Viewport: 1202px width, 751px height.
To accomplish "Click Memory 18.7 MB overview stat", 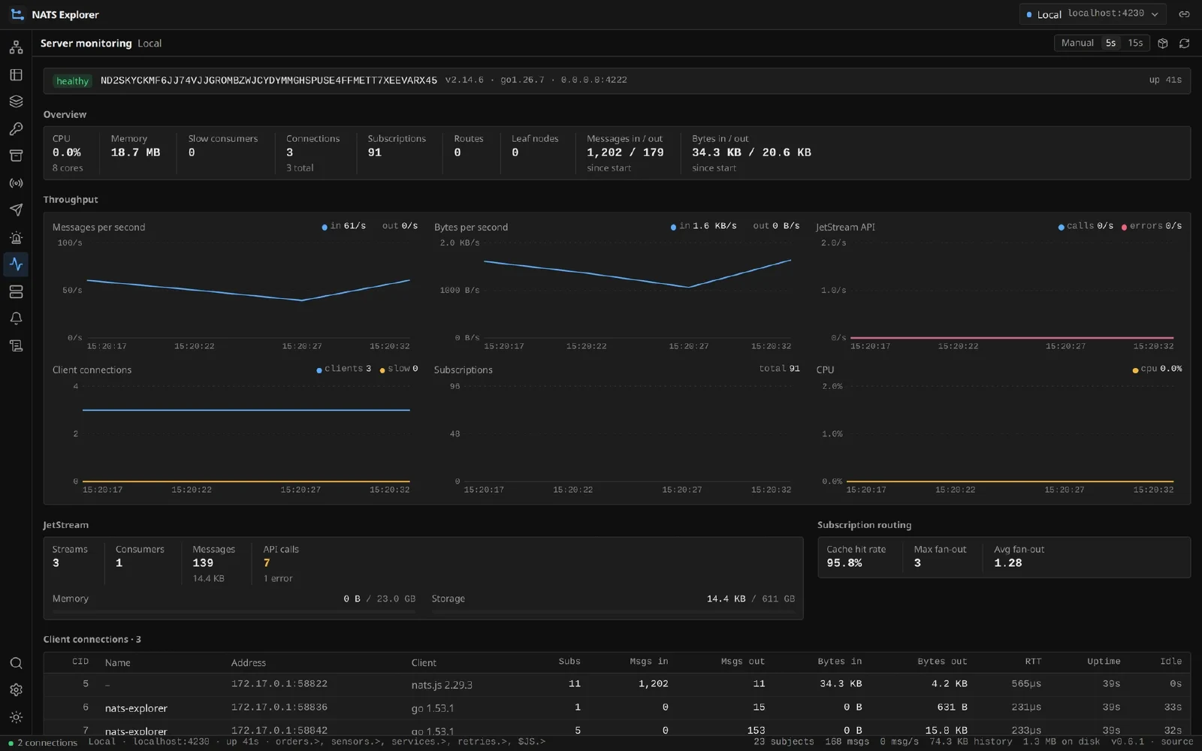I will tap(136, 146).
